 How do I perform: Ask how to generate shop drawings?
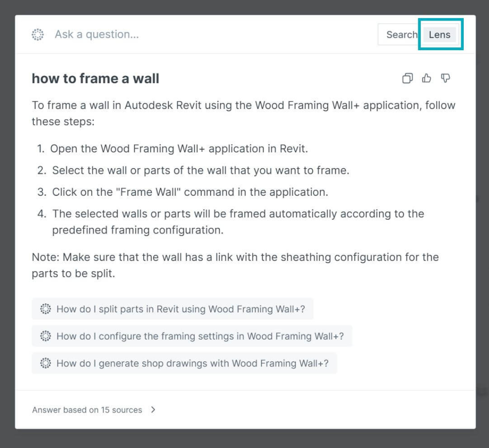(184, 363)
